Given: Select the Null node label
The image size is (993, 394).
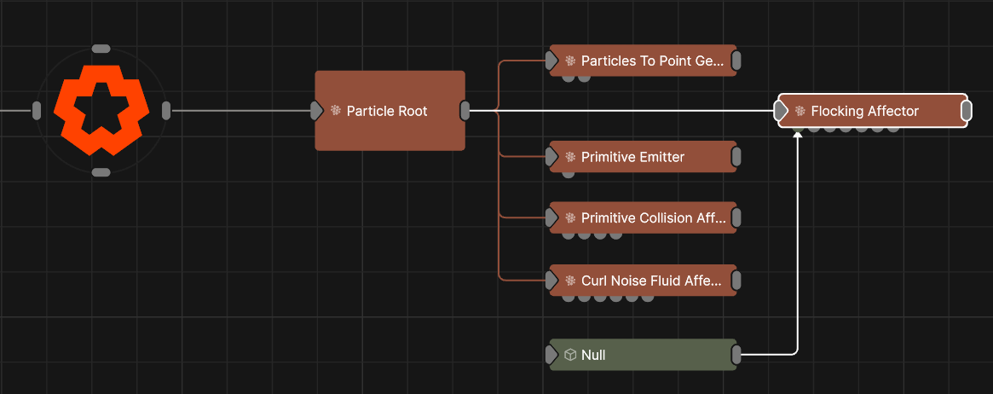Looking at the screenshot, I should pyautogui.click(x=593, y=355).
